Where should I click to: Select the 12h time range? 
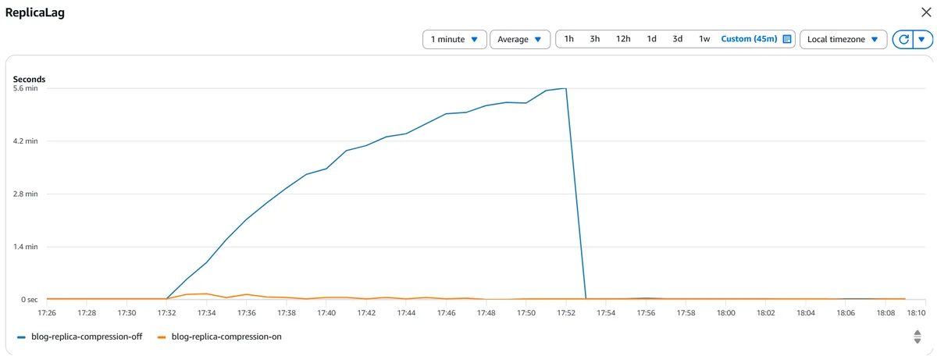[623, 39]
